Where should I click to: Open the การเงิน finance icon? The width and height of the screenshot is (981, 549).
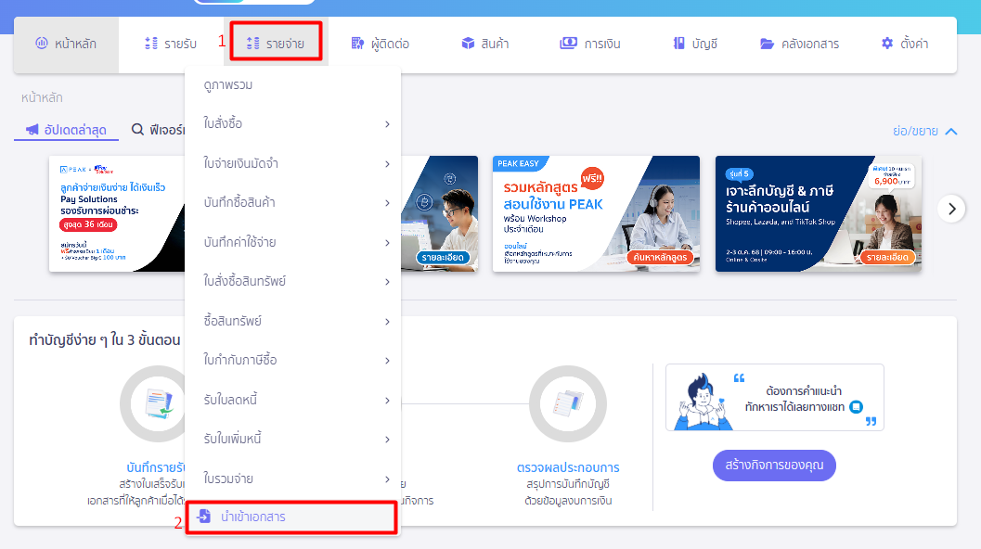point(566,43)
